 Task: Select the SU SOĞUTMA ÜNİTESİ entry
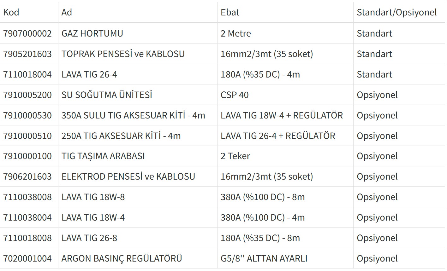[x=107, y=95]
